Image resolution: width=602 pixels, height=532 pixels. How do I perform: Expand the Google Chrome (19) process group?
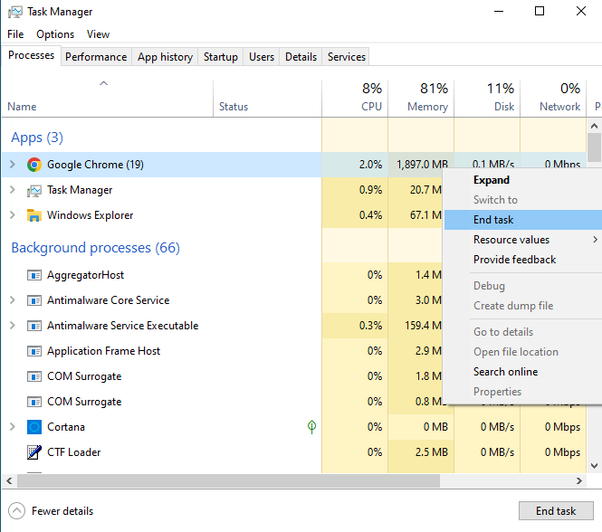click(x=13, y=165)
